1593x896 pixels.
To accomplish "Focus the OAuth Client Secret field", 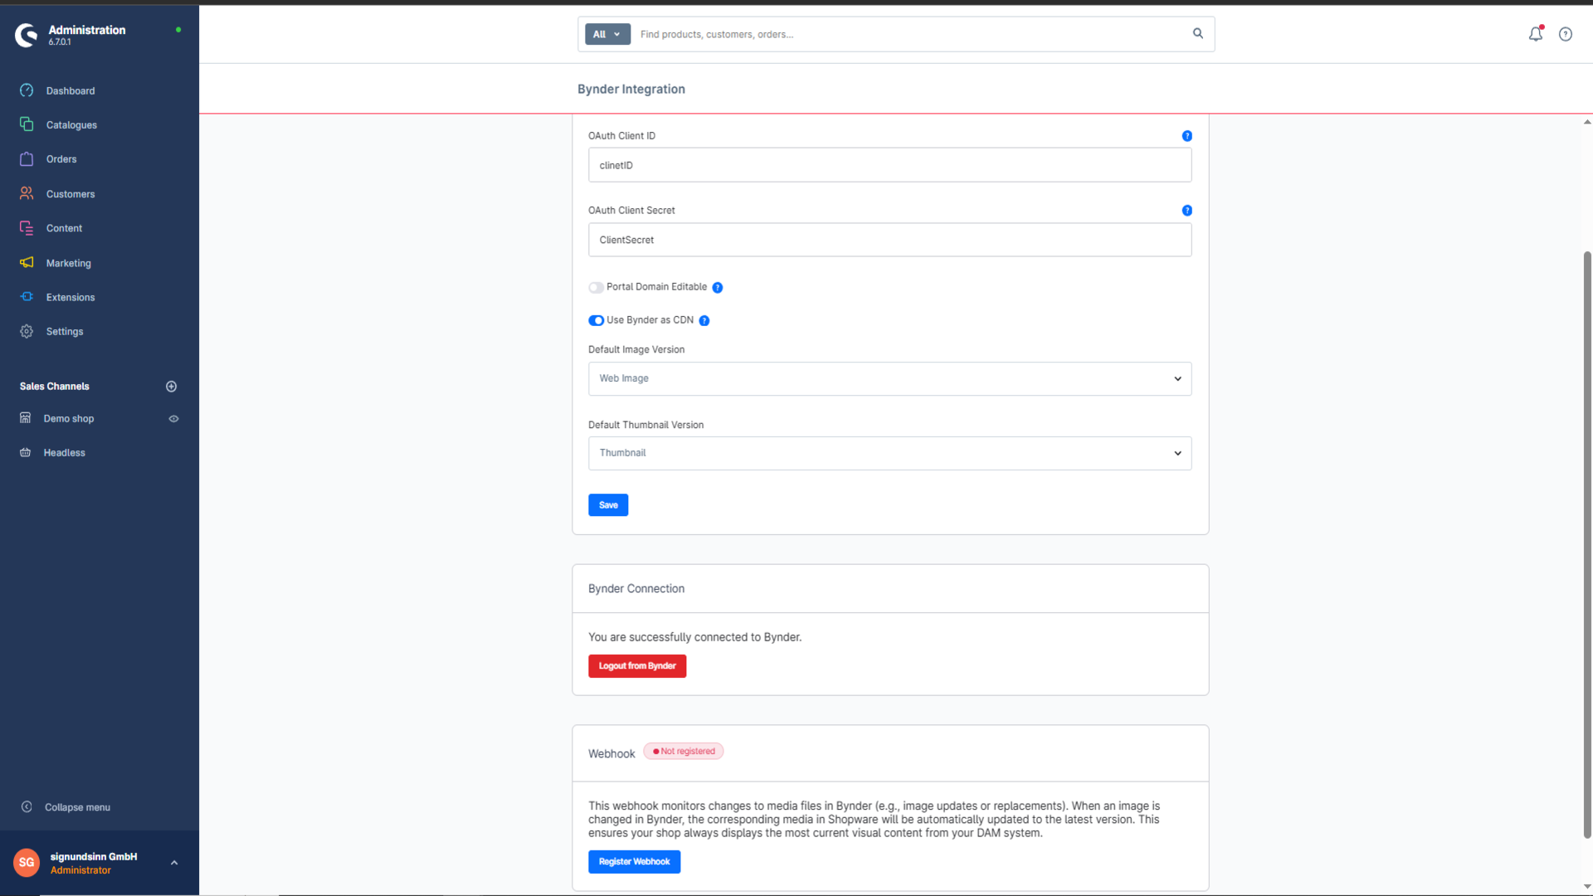I will pos(890,240).
